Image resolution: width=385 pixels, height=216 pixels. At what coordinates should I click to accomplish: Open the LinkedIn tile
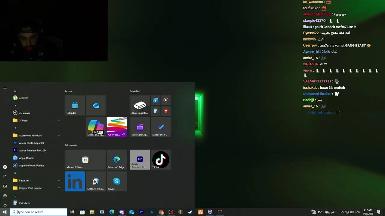pyautogui.click(x=75, y=181)
